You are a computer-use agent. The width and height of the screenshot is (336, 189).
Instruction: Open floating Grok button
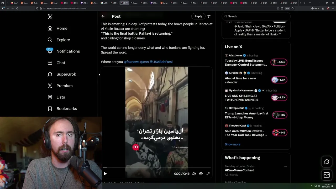(x=327, y=162)
